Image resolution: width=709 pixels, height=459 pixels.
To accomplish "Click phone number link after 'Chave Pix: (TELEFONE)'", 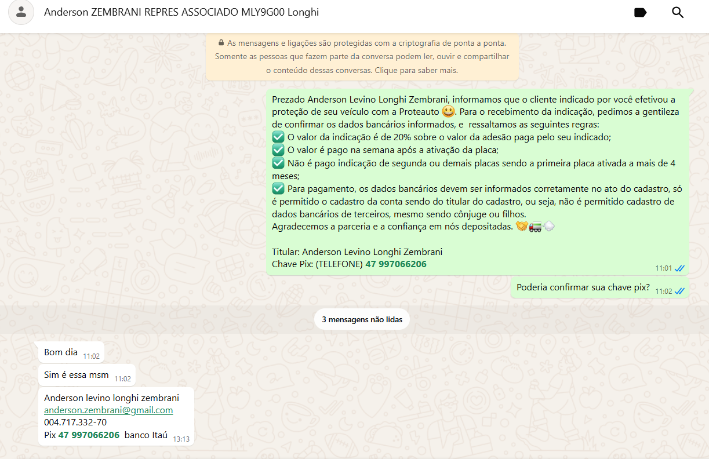I will tap(395, 264).
